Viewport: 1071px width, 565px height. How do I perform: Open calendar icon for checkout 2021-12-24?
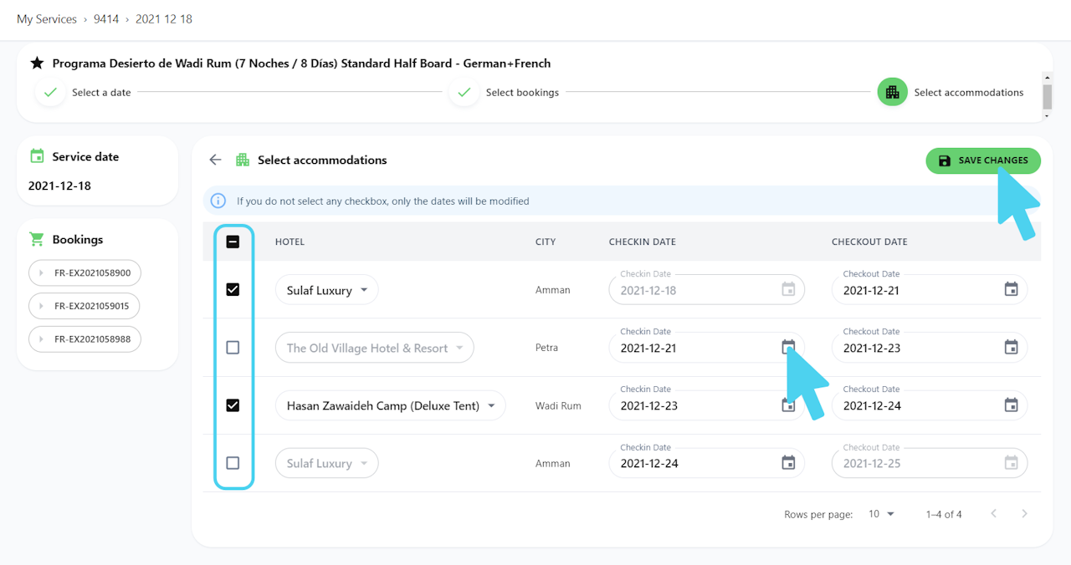1011,405
